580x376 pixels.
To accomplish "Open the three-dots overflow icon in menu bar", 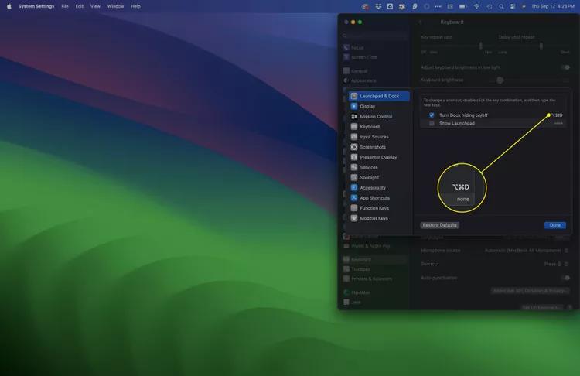I will tap(438, 6).
